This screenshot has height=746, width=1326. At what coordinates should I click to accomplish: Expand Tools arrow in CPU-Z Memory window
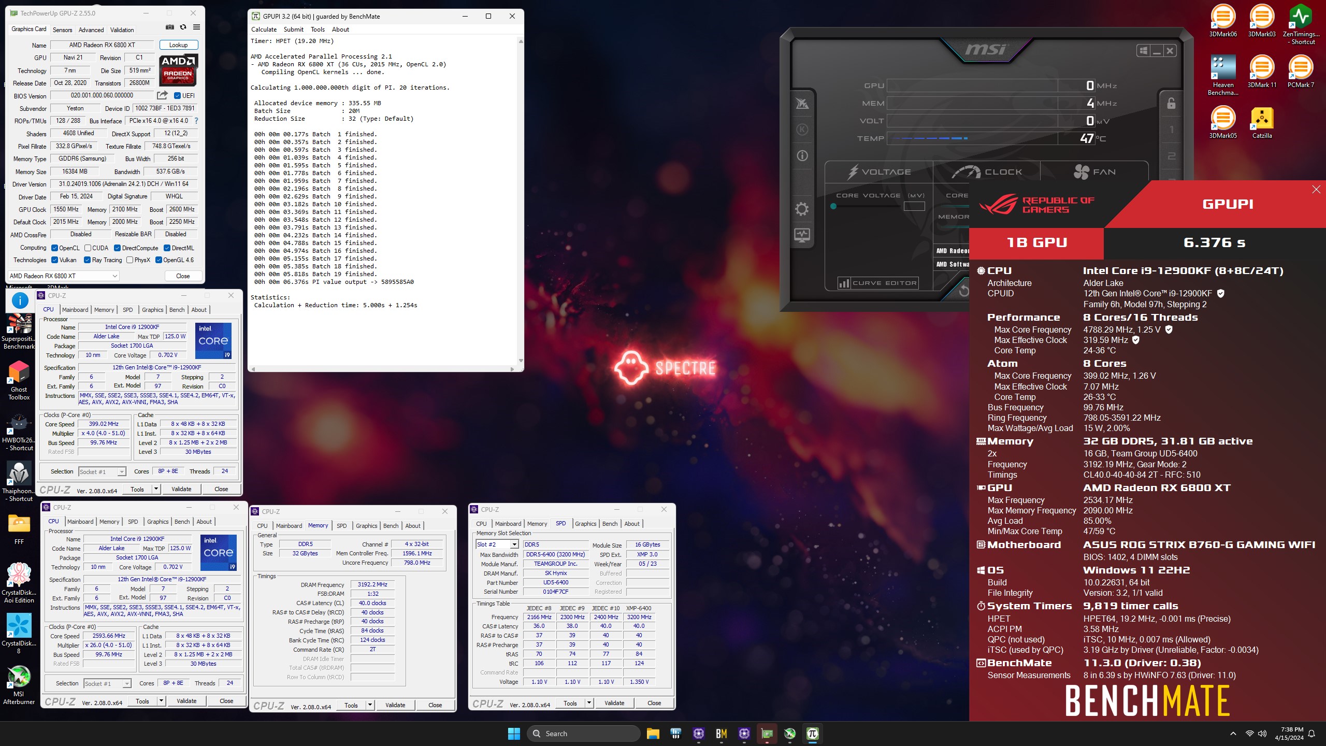tap(369, 705)
